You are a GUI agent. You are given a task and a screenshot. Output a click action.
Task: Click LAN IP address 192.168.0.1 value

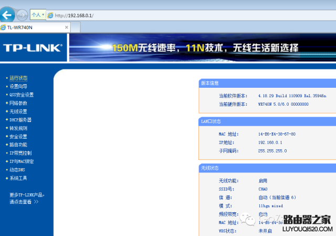pyautogui.click(x=270, y=142)
